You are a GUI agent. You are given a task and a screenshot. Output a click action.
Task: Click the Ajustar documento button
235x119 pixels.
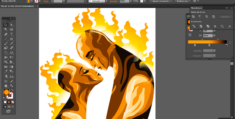[x=161, y=1]
